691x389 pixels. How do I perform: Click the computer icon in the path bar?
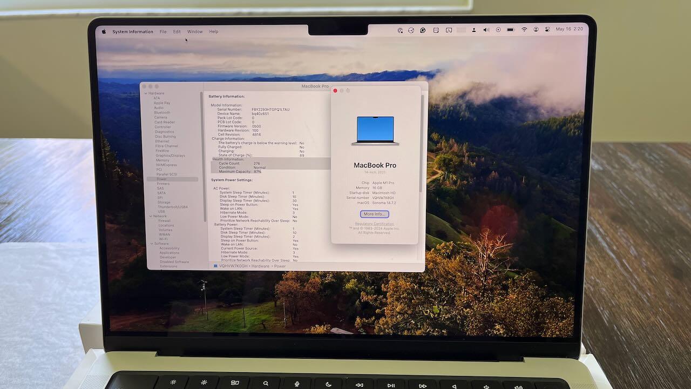tap(216, 266)
